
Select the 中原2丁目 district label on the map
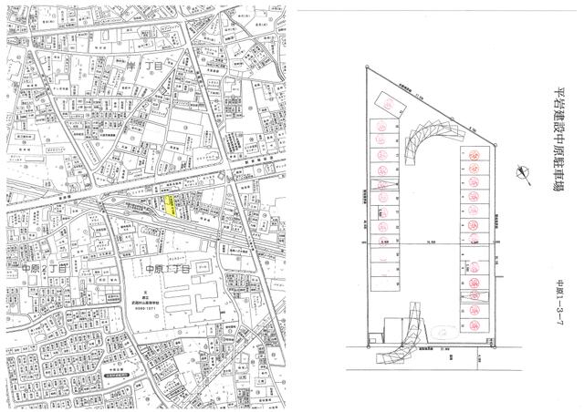click(x=45, y=268)
